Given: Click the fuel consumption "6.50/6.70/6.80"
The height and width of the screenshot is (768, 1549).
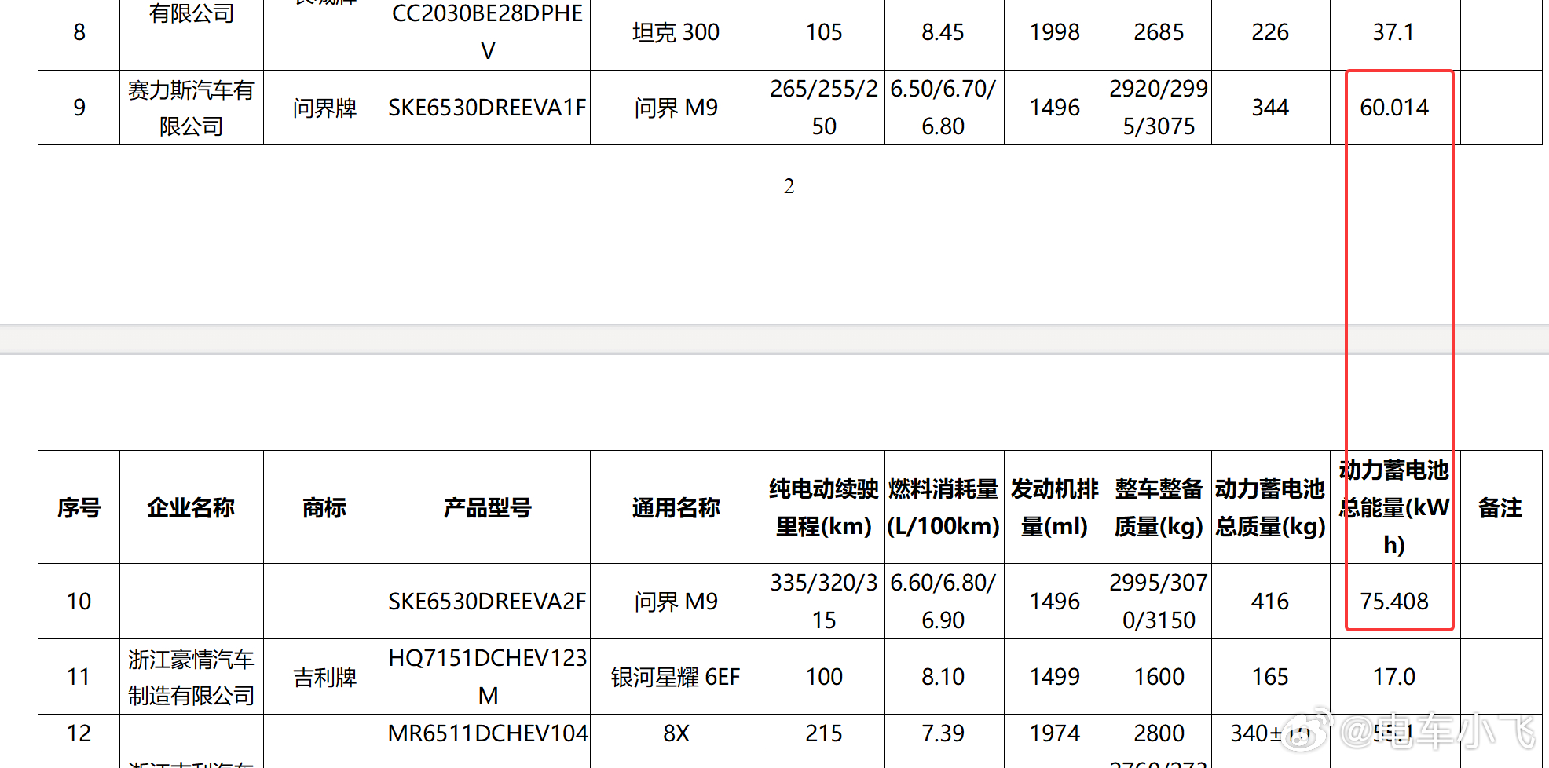Looking at the screenshot, I should pos(943,108).
